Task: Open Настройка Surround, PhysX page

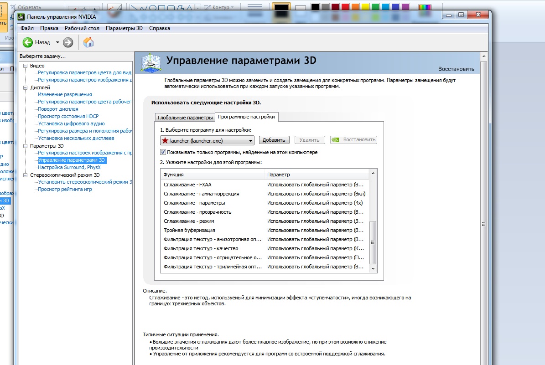Action: tap(69, 167)
